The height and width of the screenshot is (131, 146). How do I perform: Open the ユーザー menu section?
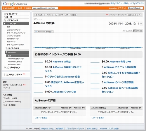click(10, 17)
